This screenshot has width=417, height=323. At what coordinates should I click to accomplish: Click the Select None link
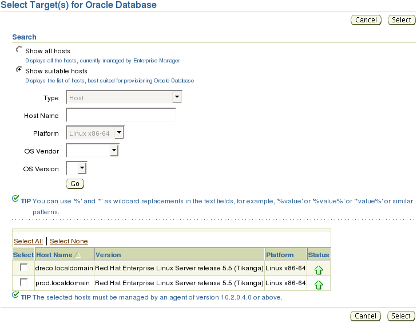pos(69,241)
